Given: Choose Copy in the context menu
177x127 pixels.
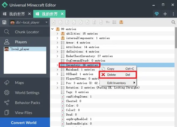Looking at the screenshot, I should coord(118,69).
